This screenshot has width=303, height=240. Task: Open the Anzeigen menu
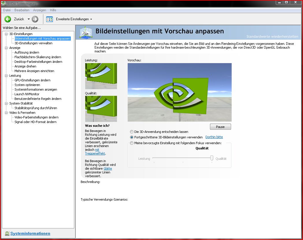(x=39, y=10)
